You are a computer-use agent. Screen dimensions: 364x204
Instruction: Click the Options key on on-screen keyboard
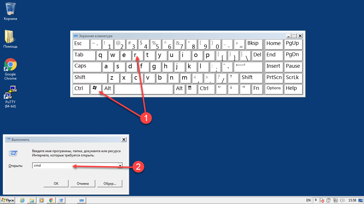274,89
